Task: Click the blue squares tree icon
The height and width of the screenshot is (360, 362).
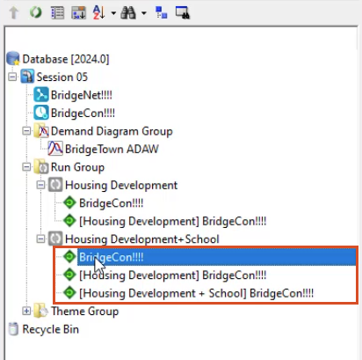Action: coord(161,12)
